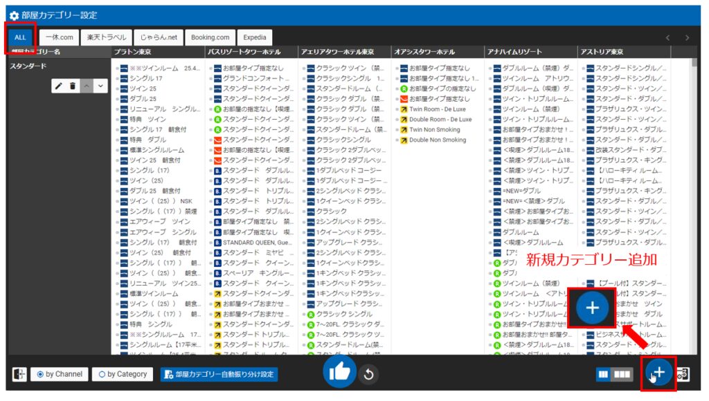Click the circular undo reset icon

click(368, 375)
